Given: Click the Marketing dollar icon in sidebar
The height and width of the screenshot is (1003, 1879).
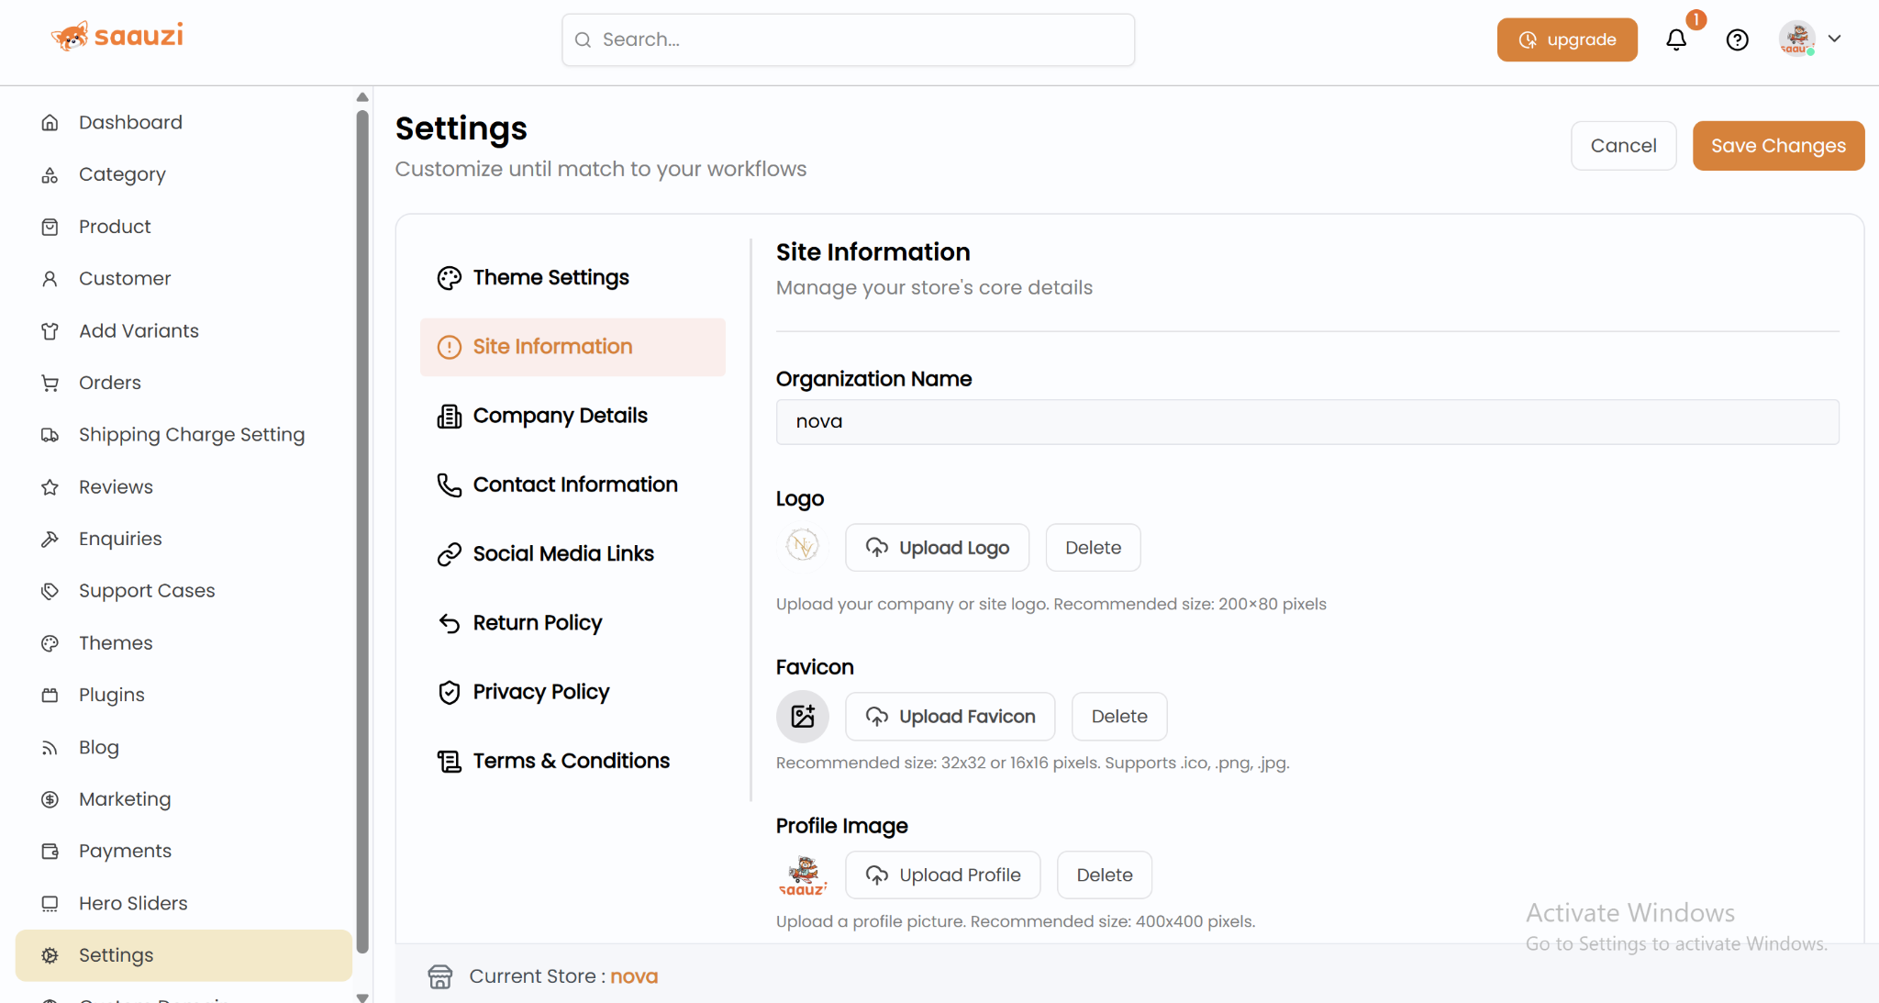Looking at the screenshot, I should click(50, 799).
